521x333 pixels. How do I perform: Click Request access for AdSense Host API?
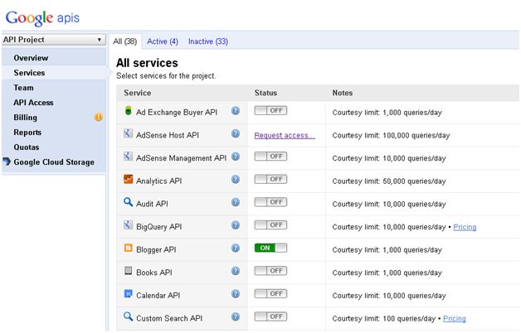pos(285,135)
